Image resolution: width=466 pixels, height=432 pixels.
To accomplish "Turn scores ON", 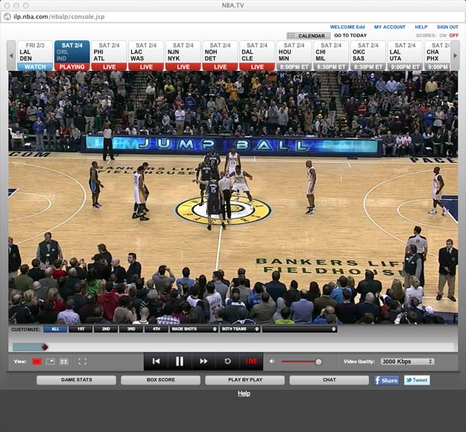I will coord(443,35).
